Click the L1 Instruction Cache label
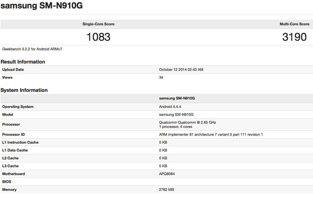 (x=20, y=143)
